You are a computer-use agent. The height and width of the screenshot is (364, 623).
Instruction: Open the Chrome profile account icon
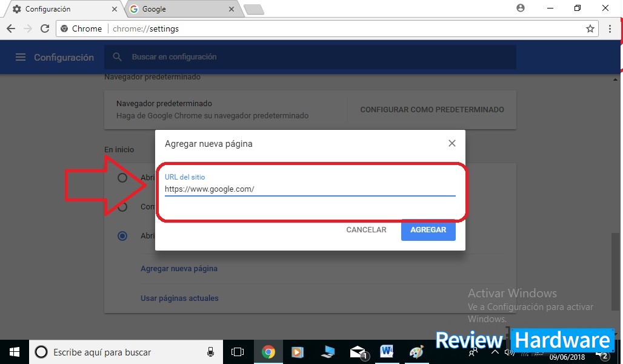click(521, 8)
